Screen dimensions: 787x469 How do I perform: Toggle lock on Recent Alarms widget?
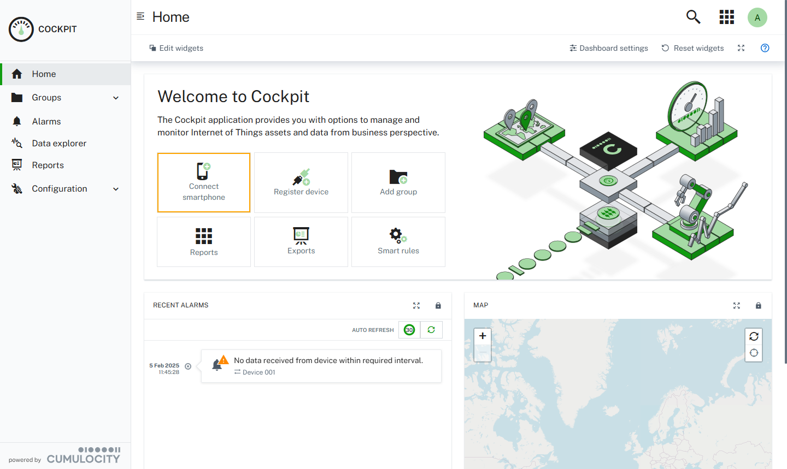click(438, 306)
